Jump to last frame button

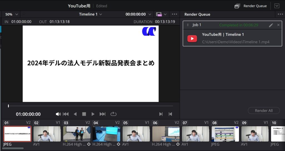102,114
